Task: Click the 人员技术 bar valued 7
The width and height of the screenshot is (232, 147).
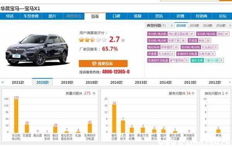Action: point(123,126)
